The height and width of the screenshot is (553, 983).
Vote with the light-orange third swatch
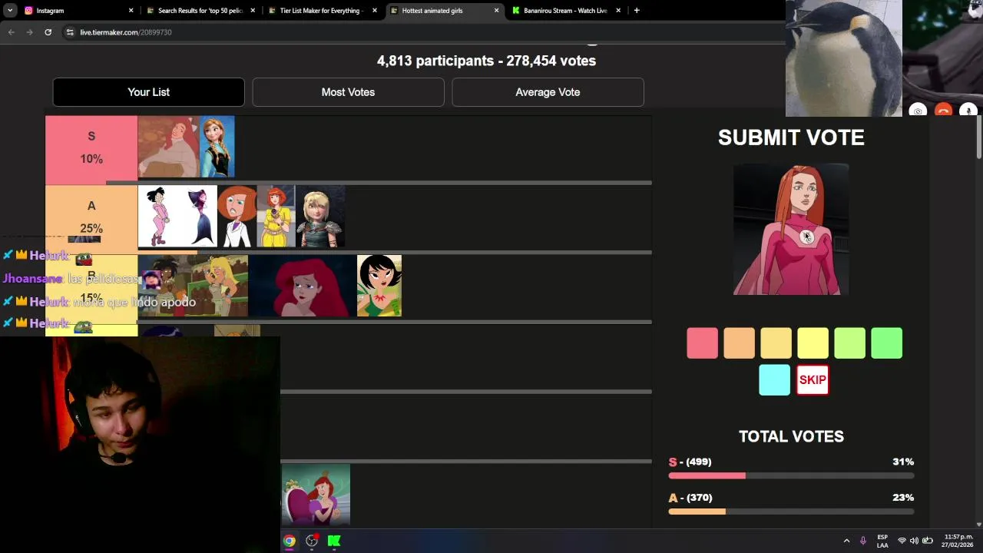tap(776, 343)
